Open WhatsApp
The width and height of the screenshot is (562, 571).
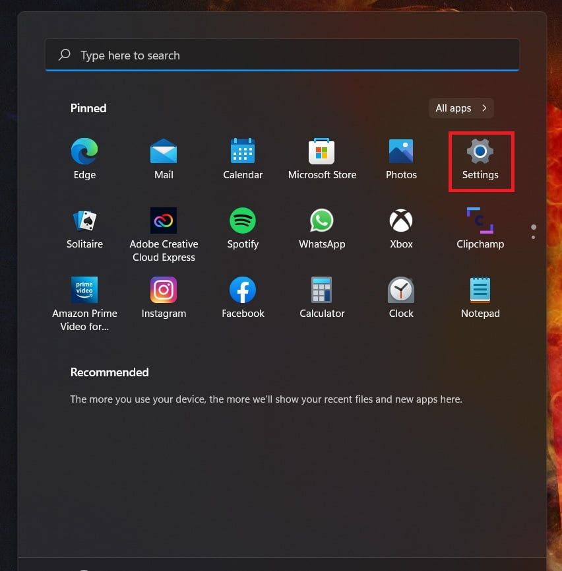tap(322, 228)
